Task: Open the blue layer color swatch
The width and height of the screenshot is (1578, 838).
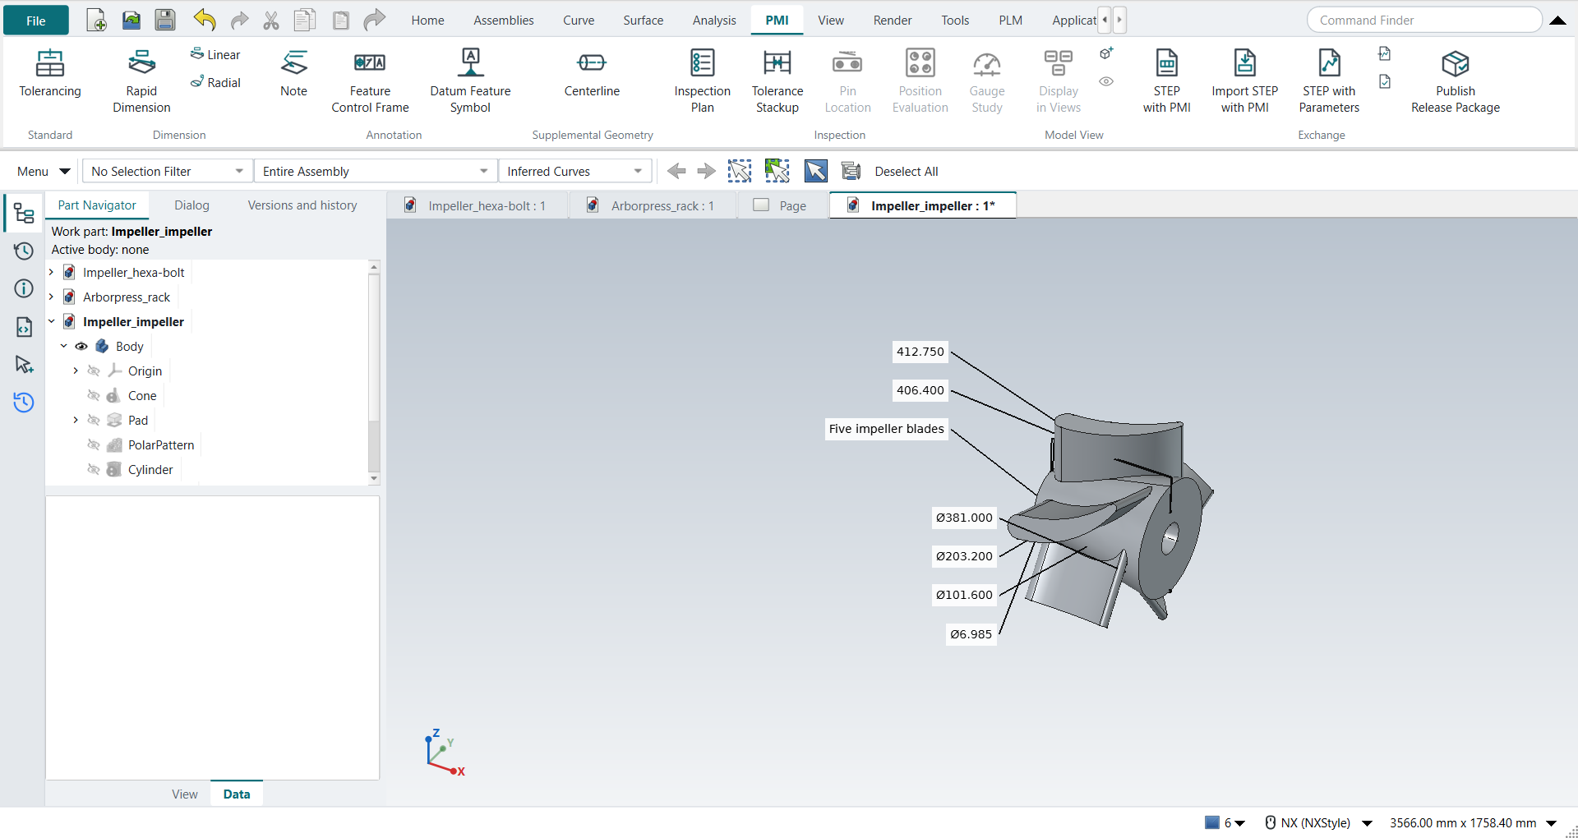Action: [x=1211, y=822]
